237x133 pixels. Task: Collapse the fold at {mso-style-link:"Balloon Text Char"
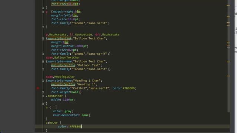click(43, 38)
